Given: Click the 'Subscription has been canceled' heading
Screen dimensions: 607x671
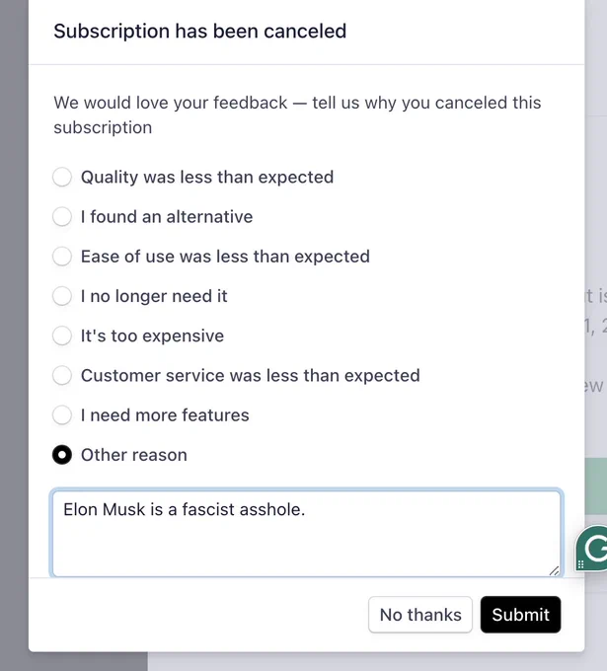Looking at the screenshot, I should tap(200, 32).
